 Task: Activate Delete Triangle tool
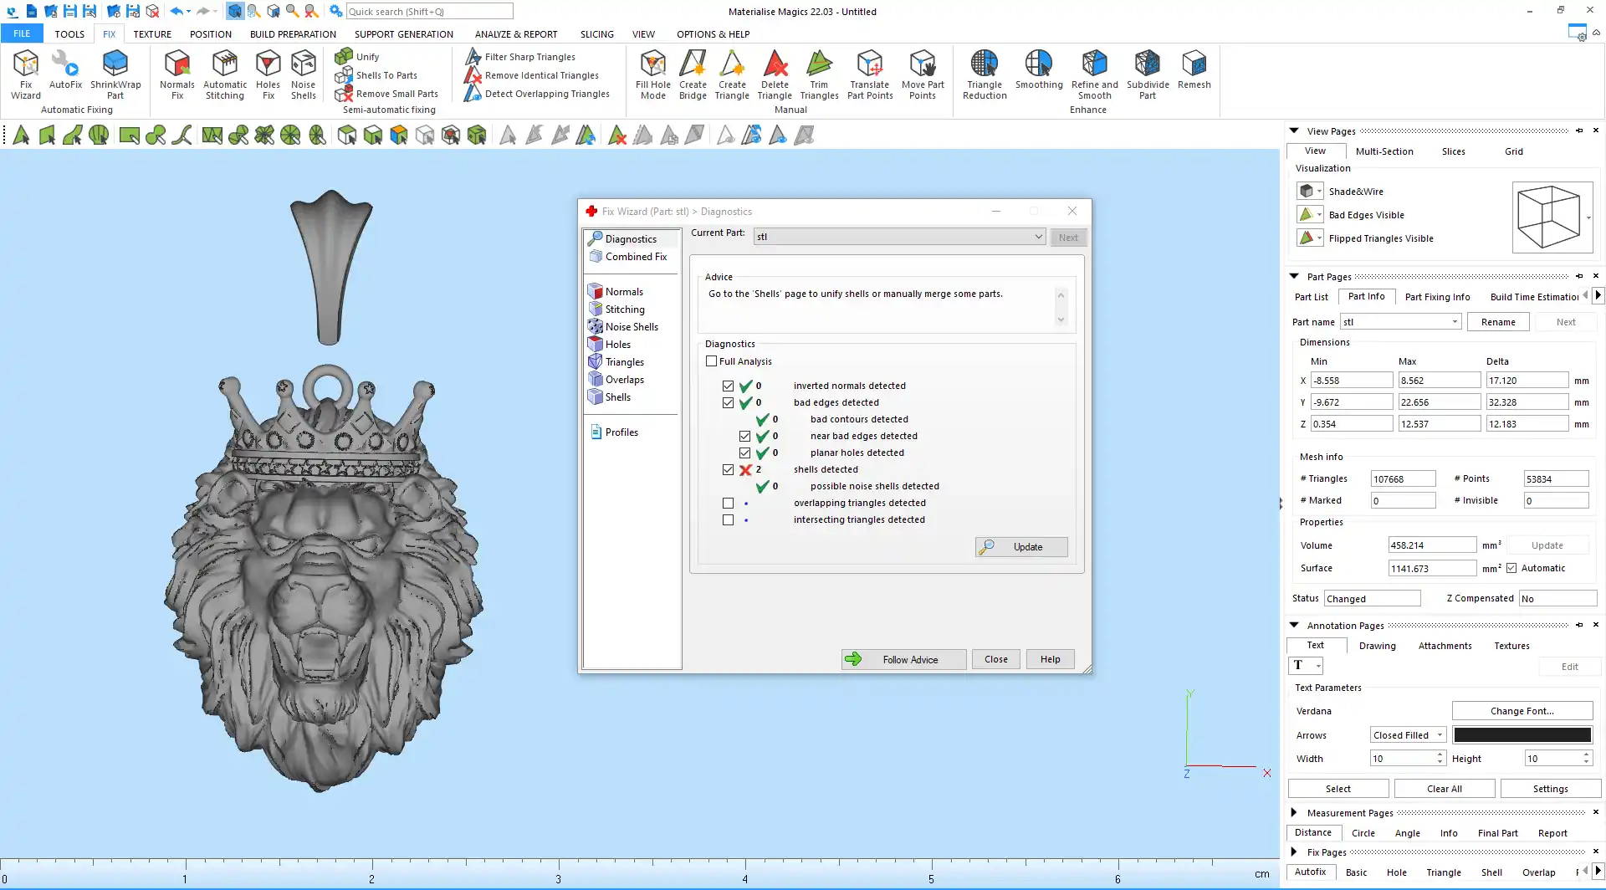(775, 74)
